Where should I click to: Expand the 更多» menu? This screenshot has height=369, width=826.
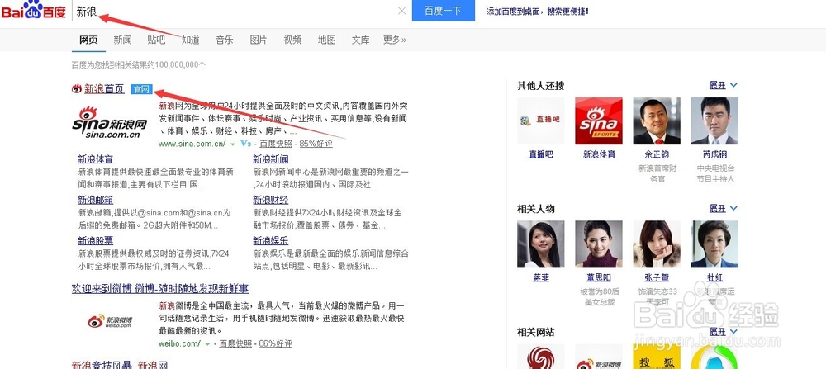click(395, 40)
